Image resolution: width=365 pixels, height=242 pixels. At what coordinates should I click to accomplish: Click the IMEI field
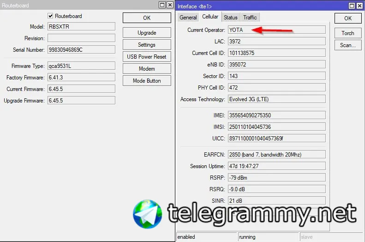[x=277, y=115]
